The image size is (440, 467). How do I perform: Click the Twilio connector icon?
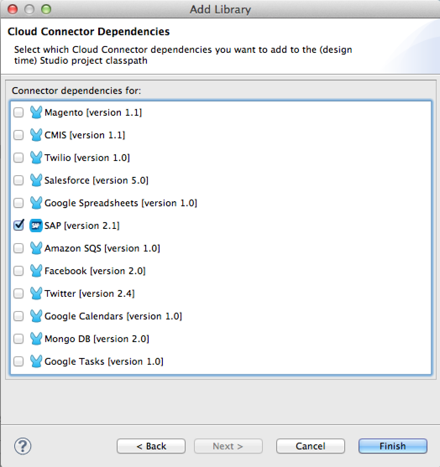(x=36, y=158)
